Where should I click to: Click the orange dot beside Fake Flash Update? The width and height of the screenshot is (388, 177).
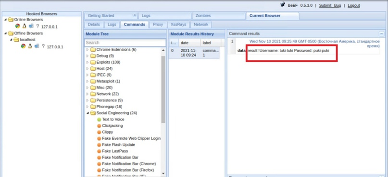tap(99, 145)
